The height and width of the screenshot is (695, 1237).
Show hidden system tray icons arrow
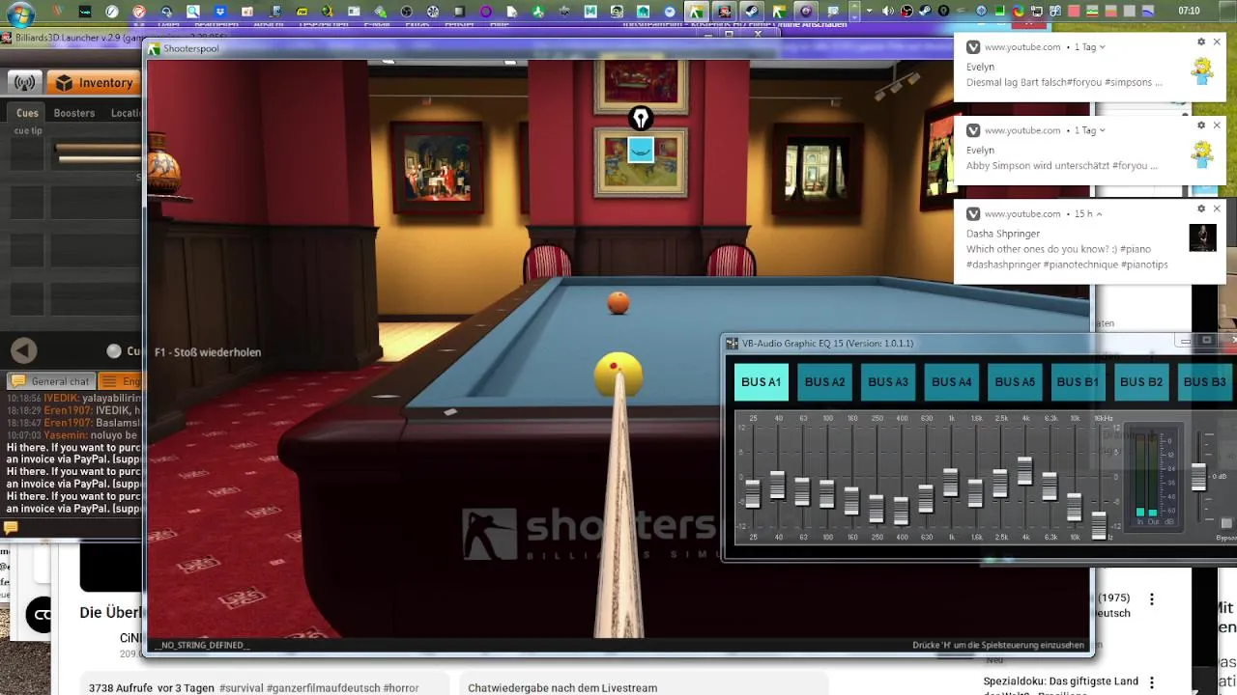coord(869,12)
